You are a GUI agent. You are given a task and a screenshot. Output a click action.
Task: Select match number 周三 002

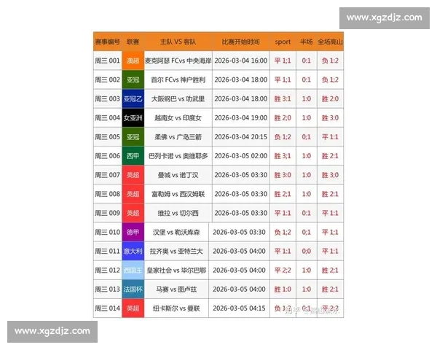(x=107, y=79)
